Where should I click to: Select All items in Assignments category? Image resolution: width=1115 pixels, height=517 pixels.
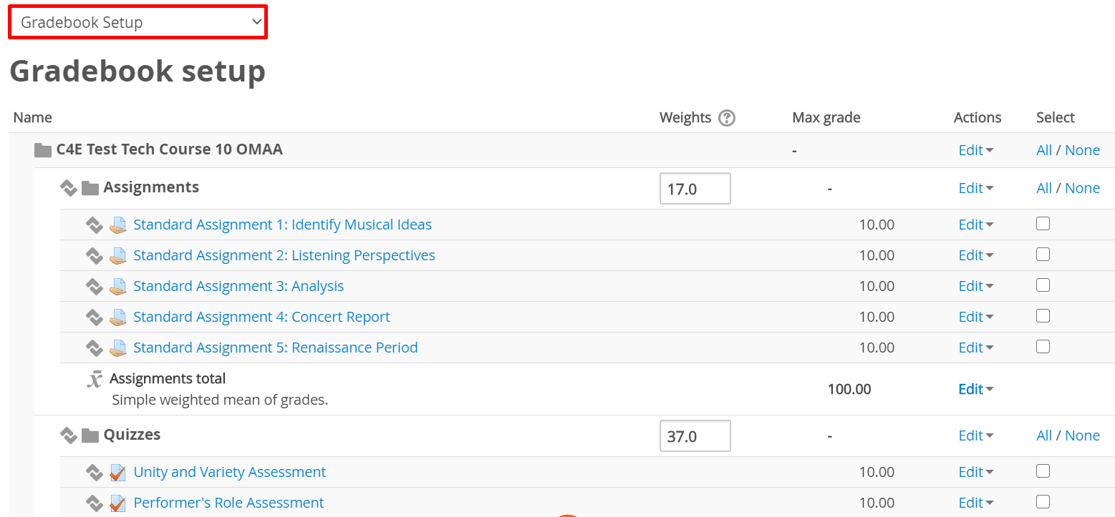click(1043, 188)
